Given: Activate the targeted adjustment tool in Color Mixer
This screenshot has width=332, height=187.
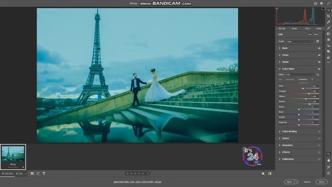Looking at the screenshot, I should [x=317, y=75].
